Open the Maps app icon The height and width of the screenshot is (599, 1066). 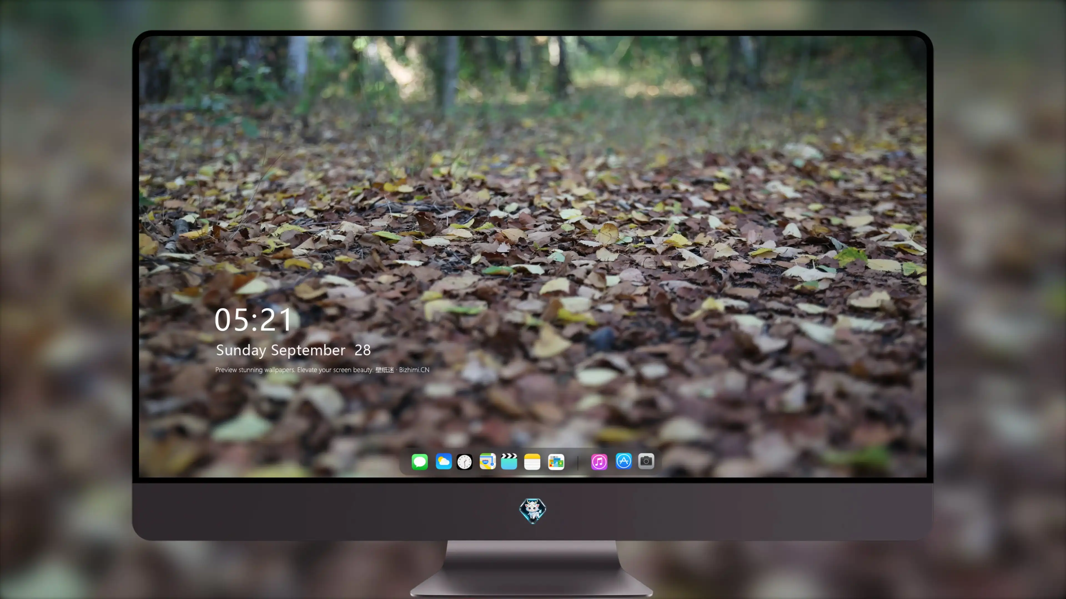(487, 461)
